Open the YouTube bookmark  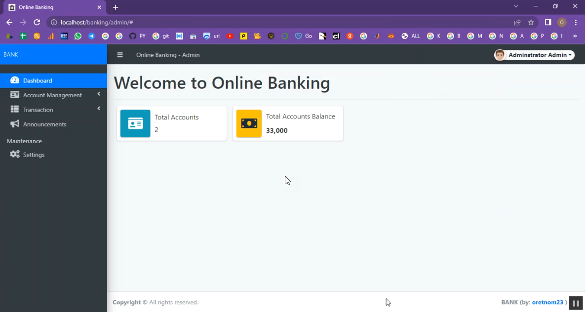tap(230, 36)
